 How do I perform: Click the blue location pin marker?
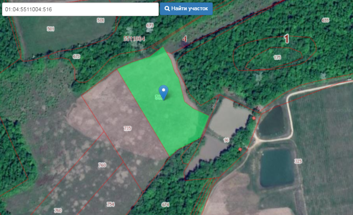tap(164, 91)
